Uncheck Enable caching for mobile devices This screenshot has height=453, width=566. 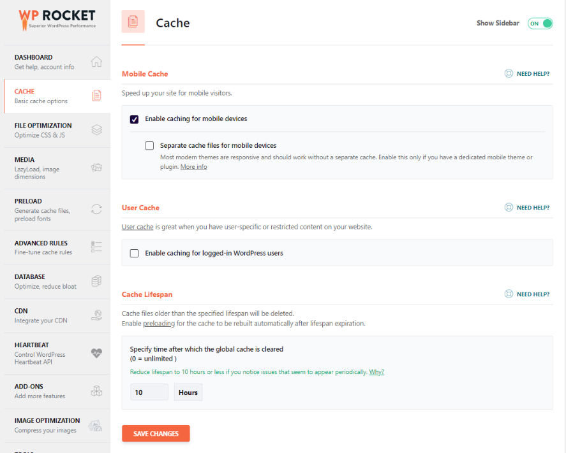[134, 119]
